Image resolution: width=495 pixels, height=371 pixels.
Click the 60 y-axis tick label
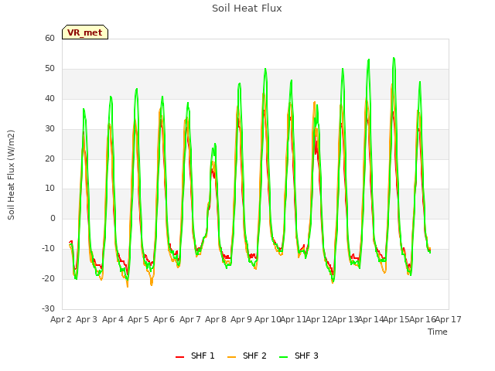tap(49, 38)
